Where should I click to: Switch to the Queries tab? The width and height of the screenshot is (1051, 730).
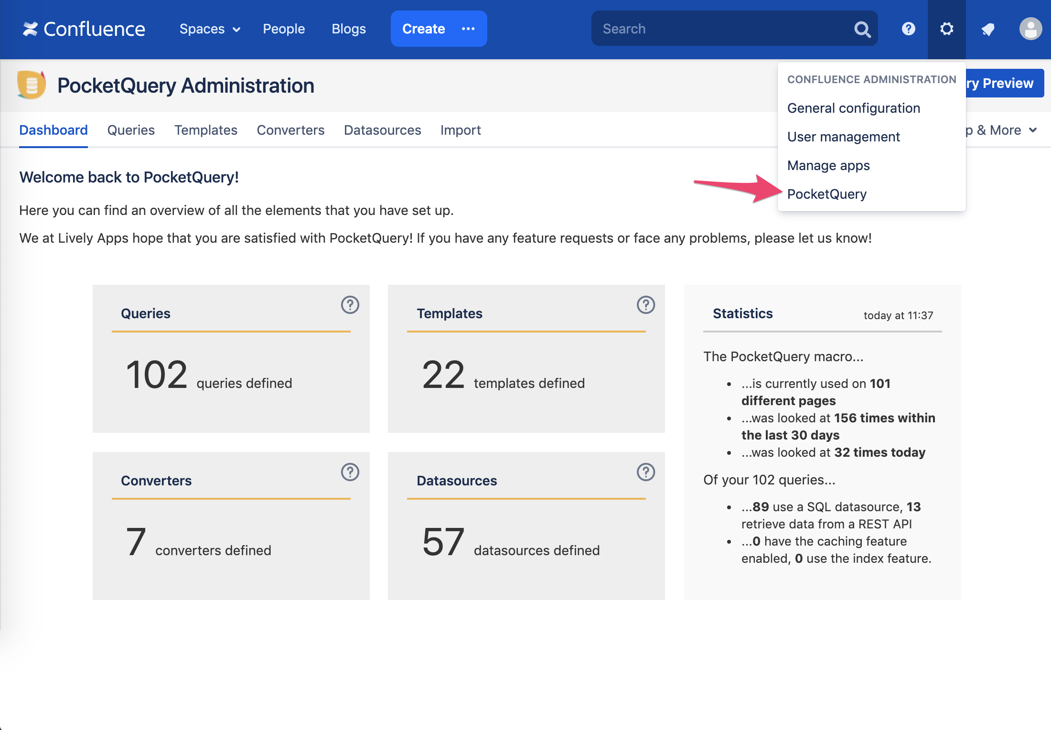tap(131, 130)
